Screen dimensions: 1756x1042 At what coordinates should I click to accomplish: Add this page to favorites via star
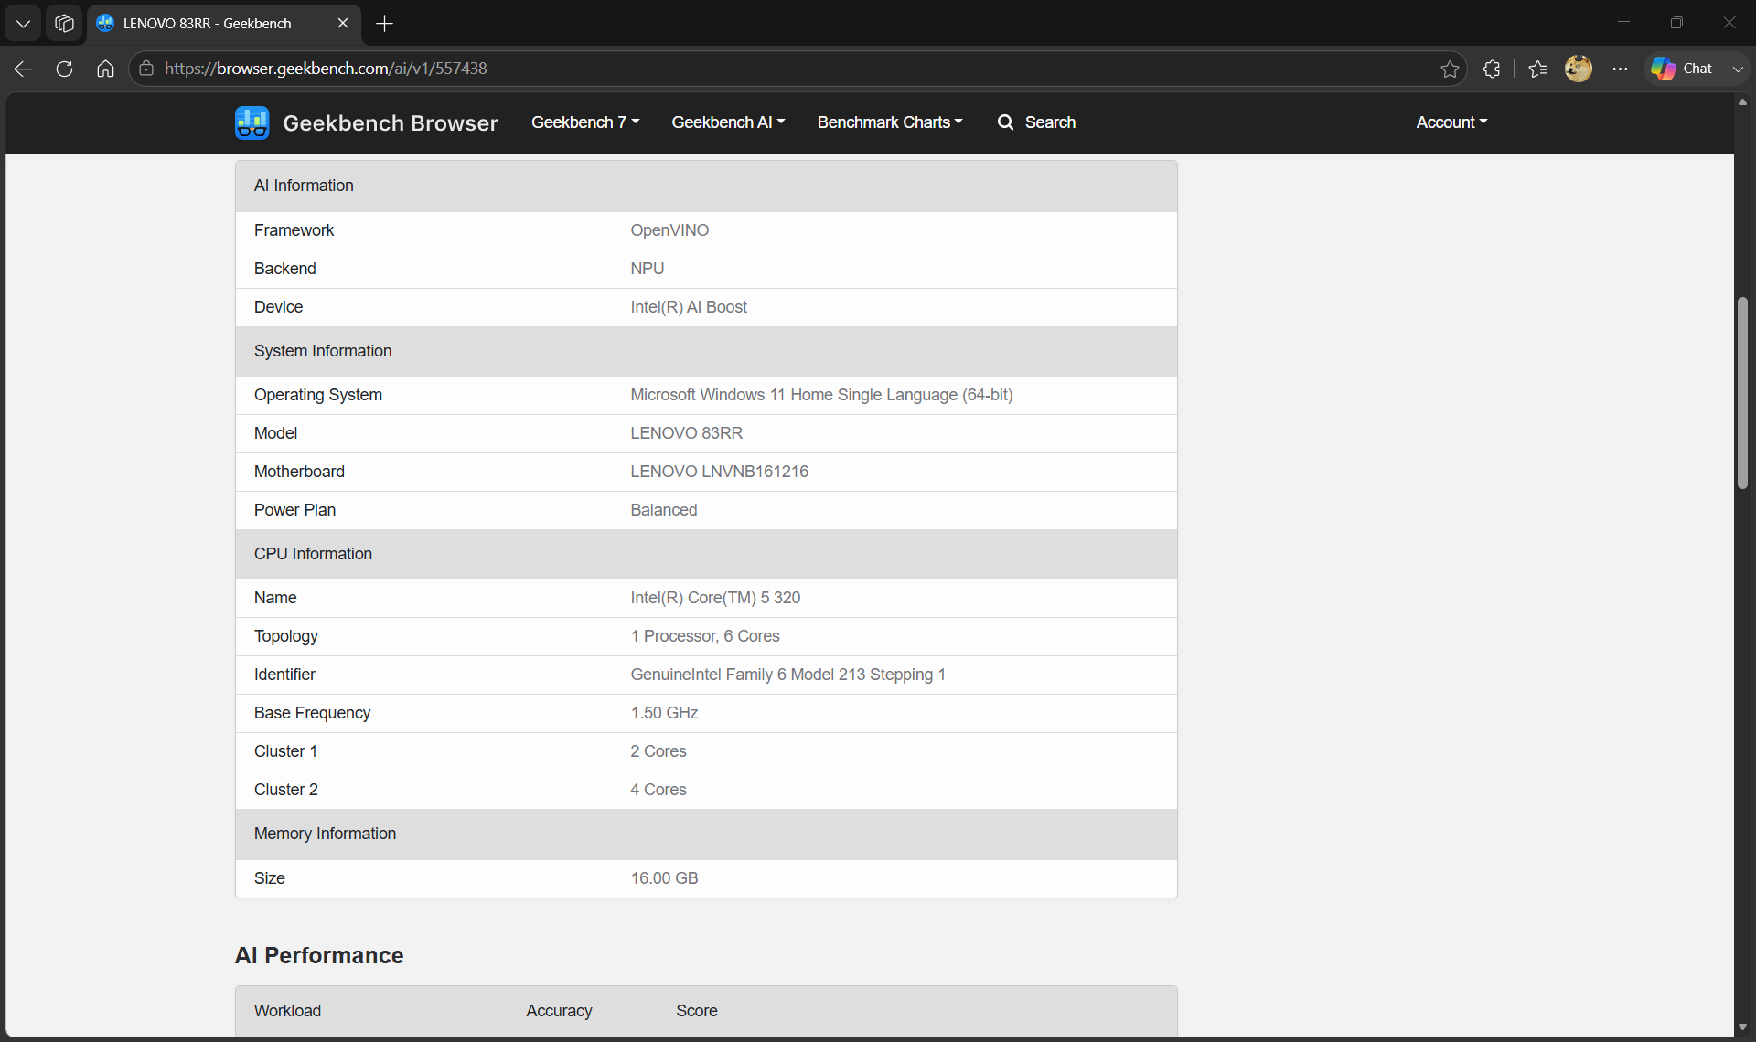1450,69
